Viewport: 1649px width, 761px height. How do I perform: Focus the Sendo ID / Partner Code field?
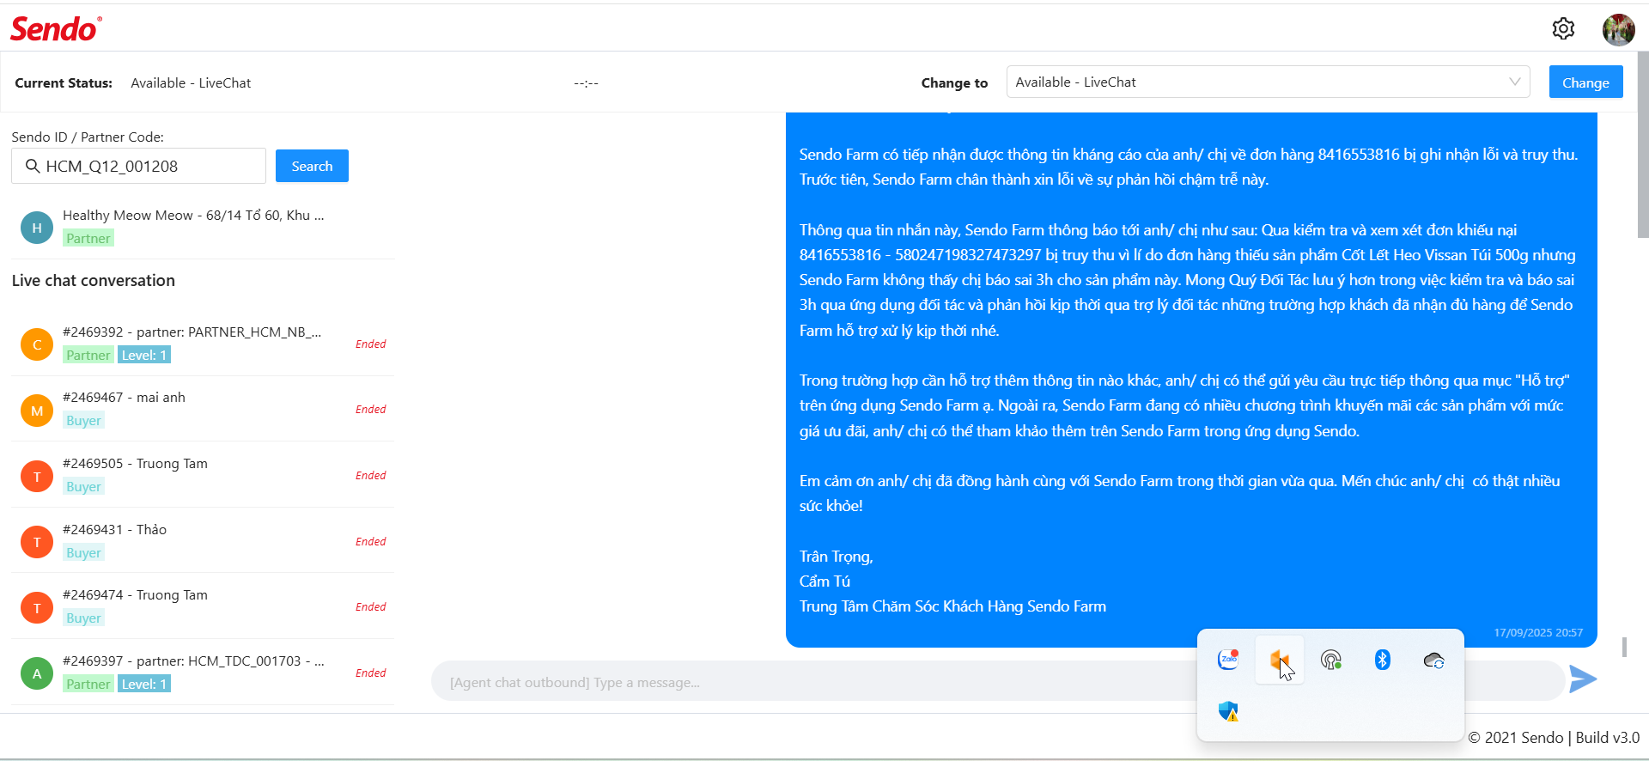pos(138,166)
